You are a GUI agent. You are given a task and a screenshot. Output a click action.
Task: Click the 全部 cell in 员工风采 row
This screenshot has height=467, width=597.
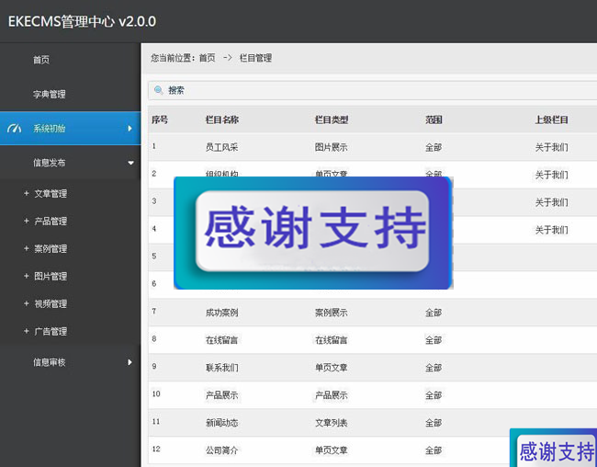(x=434, y=147)
